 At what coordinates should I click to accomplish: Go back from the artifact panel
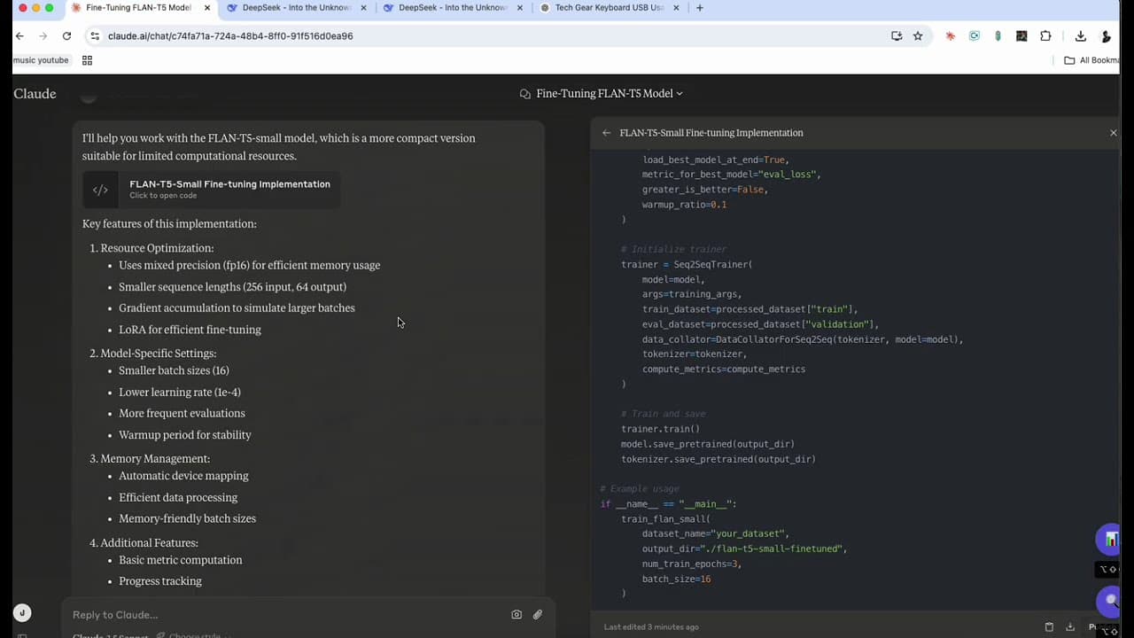click(x=606, y=133)
